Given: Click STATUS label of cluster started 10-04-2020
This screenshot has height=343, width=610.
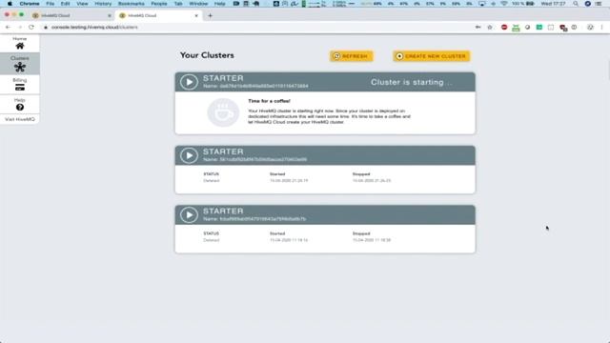Looking at the screenshot, I should click(212, 173).
